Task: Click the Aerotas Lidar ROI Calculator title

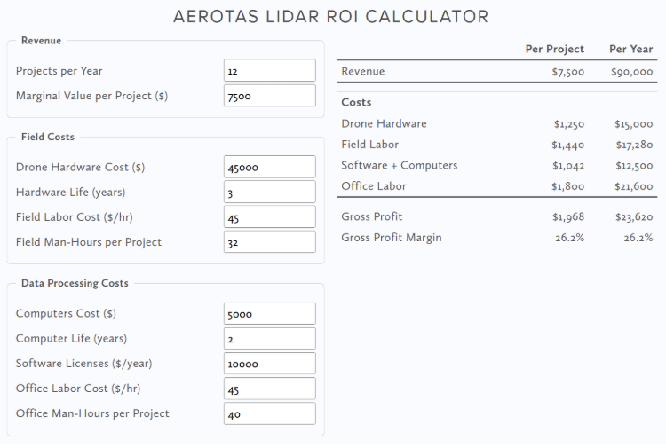Action: pyautogui.click(x=330, y=17)
